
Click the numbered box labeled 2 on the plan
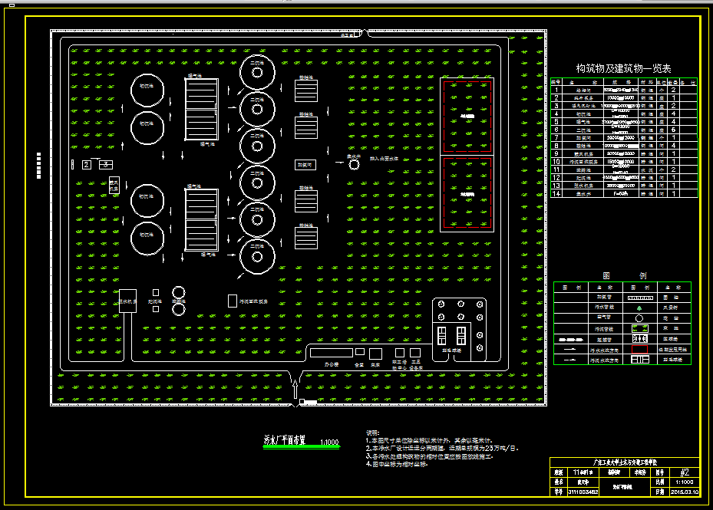point(87,165)
